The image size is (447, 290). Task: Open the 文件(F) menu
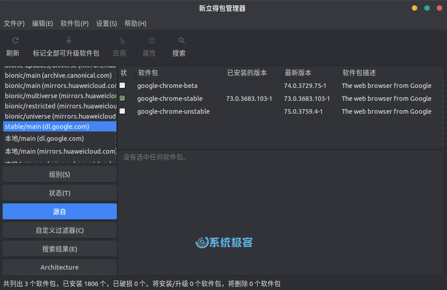14,24
